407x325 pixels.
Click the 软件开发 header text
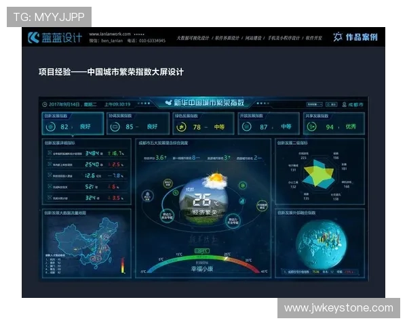tap(313, 38)
